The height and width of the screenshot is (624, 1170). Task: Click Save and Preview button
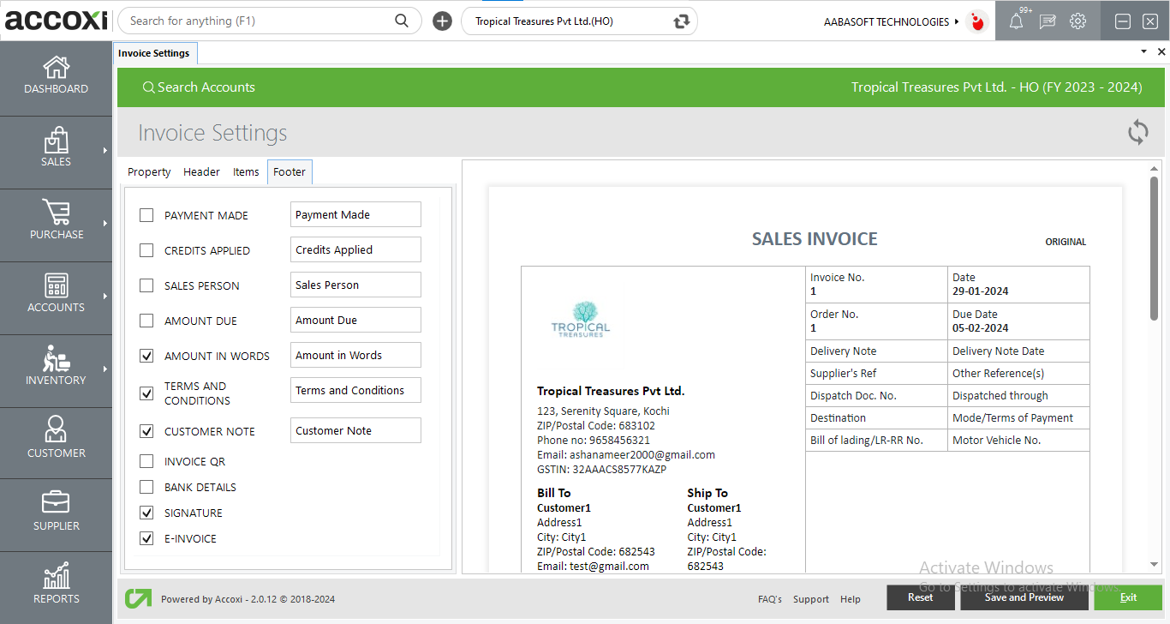[1024, 597]
